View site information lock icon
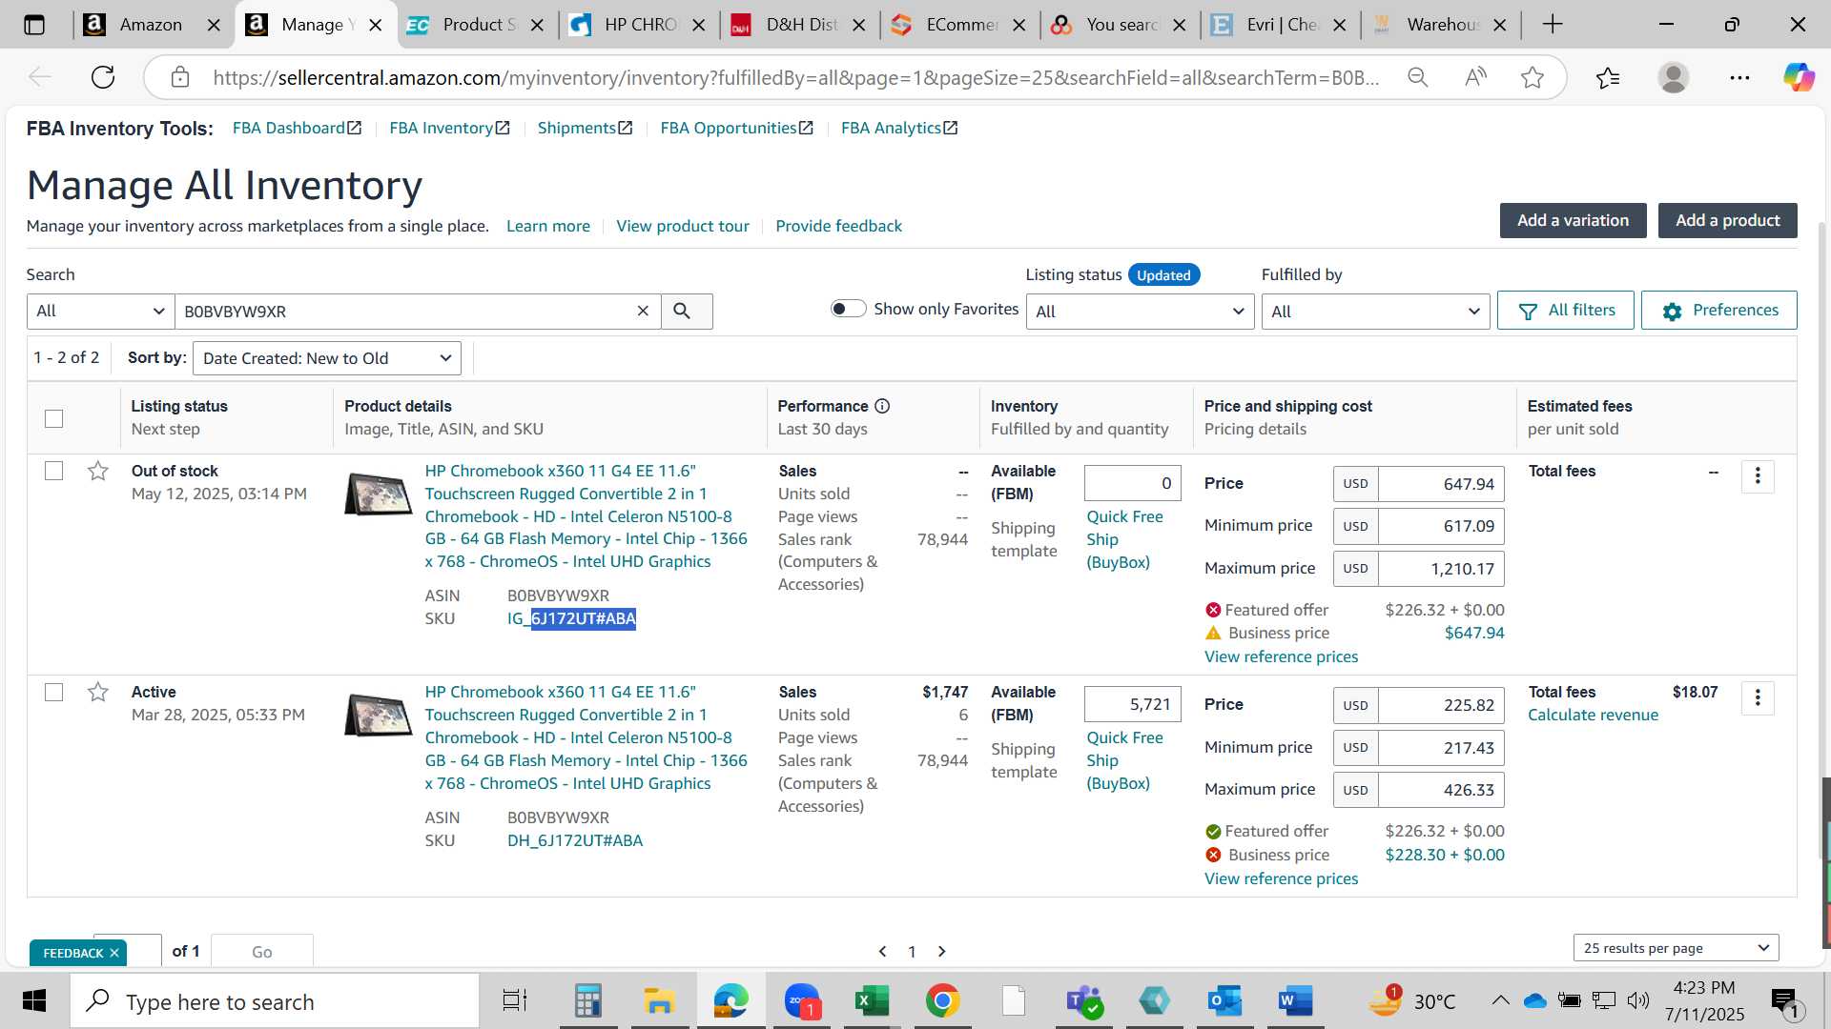 click(x=180, y=77)
